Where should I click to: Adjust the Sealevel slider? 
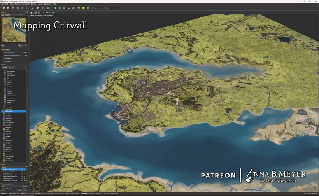12,52
